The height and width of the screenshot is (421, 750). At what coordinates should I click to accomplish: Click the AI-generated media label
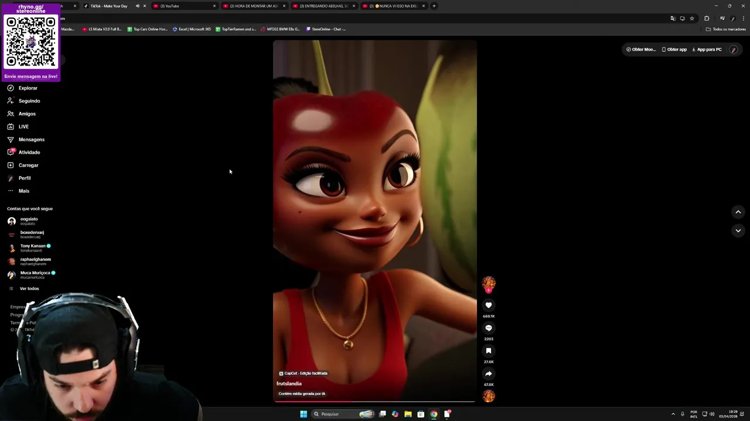point(302,394)
